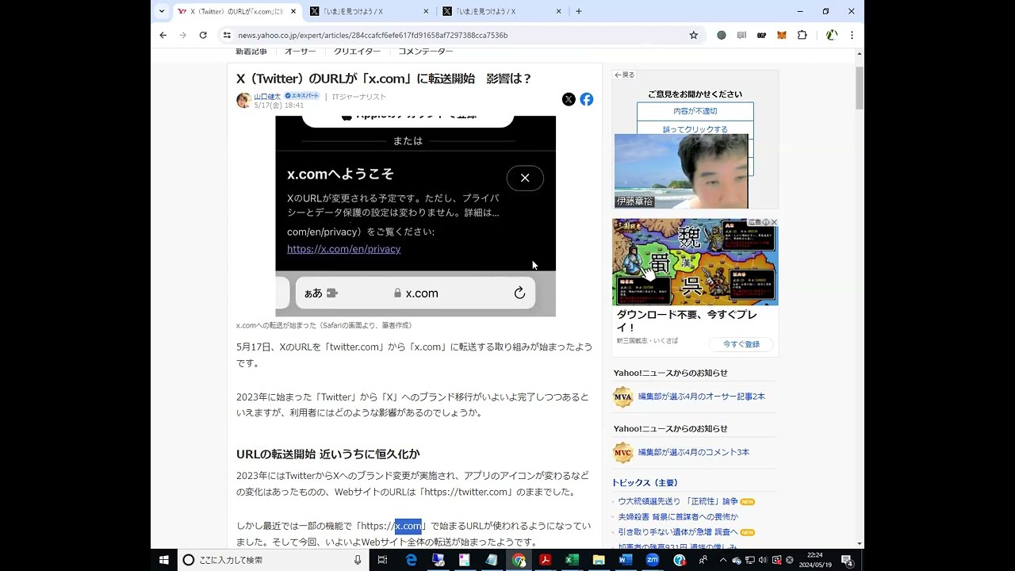Screen dimensions: 1015x571
Task: Click the 戻る link in ad feedback
Action: click(625, 75)
